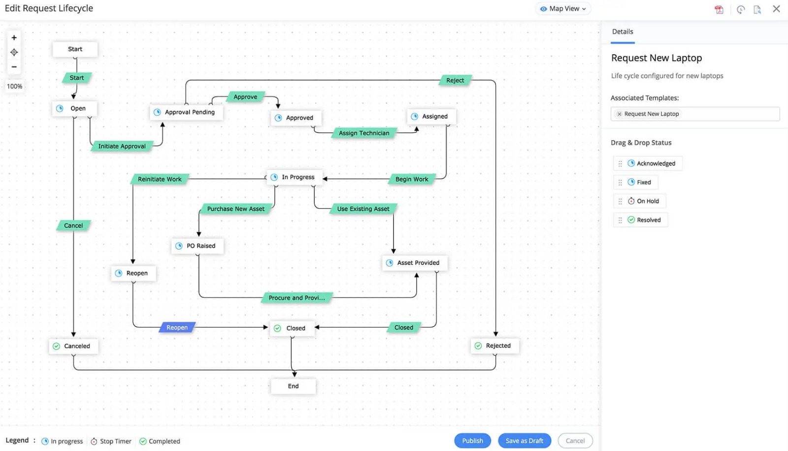This screenshot has width=788, height=451.
Task: Click the 100% zoom level indicator
Action: (x=14, y=87)
